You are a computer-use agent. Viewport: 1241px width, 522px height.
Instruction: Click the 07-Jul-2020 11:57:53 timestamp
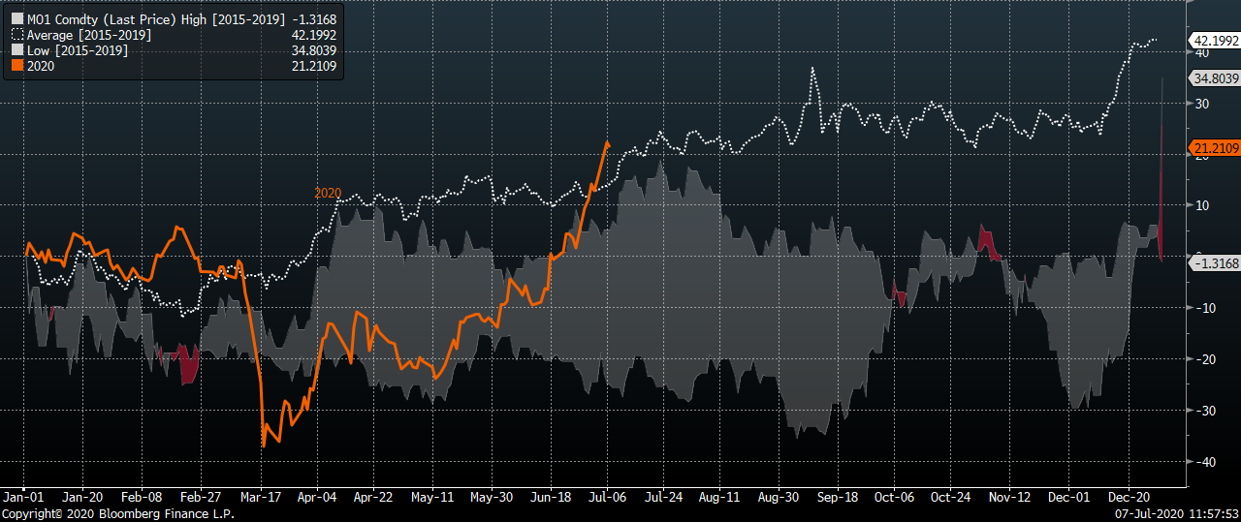tap(1175, 514)
